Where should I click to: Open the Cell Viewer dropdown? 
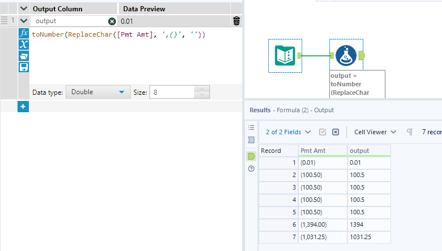[375, 132]
